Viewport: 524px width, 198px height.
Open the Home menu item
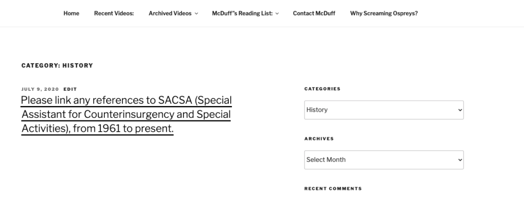pyautogui.click(x=71, y=13)
